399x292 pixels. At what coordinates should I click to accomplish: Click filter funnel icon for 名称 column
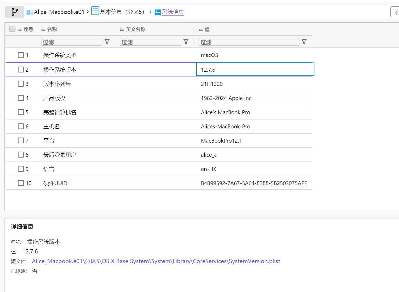pyautogui.click(x=107, y=42)
